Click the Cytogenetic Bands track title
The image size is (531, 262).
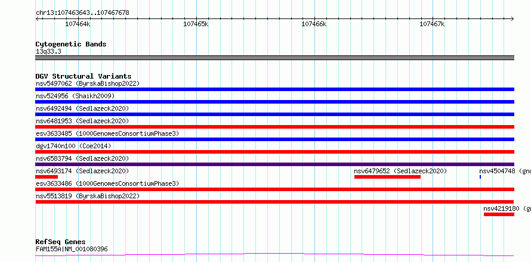[x=71, y=44]
